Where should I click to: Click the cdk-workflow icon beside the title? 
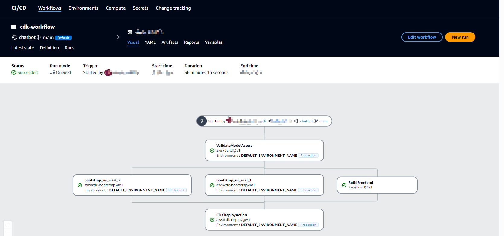pyautogui.click(x=14, y=27)
